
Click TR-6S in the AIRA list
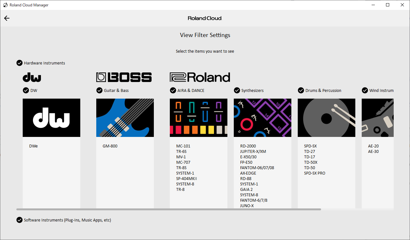coord(181,152)
